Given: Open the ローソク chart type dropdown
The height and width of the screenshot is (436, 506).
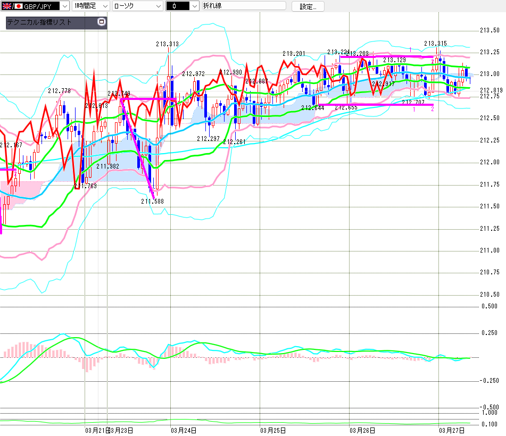Looking at the screenshot, I should (158, 6).
